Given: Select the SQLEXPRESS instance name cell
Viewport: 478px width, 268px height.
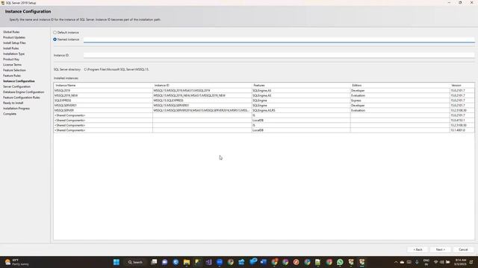Looking at the screenshot, I should pos(103,100).
